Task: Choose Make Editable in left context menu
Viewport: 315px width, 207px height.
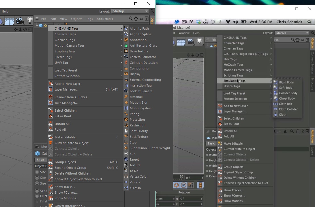Action: [85, 137]
